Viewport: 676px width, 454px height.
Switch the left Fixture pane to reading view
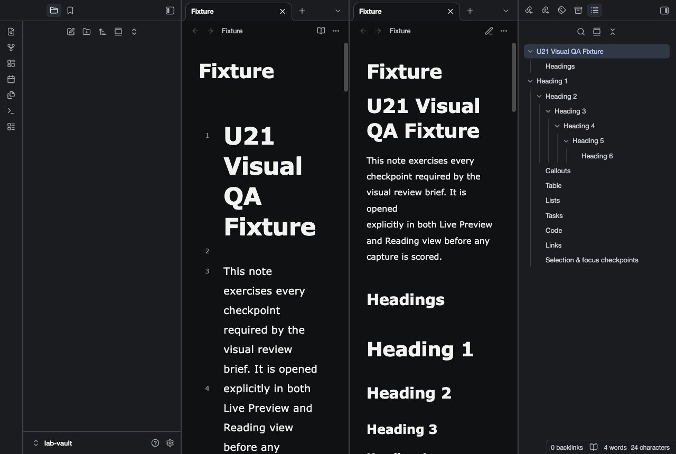coord(321,31)
